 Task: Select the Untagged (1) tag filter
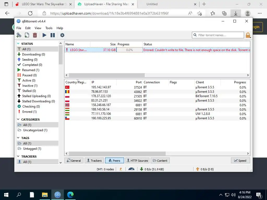(x=38, y=149)
